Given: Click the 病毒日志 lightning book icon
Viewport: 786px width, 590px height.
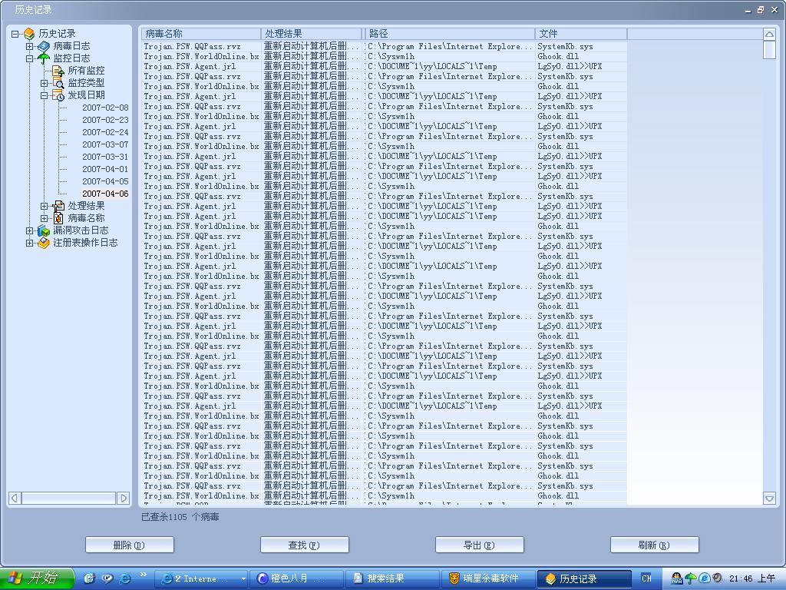Looking at the screenshot, I should [x=44, y=46].
